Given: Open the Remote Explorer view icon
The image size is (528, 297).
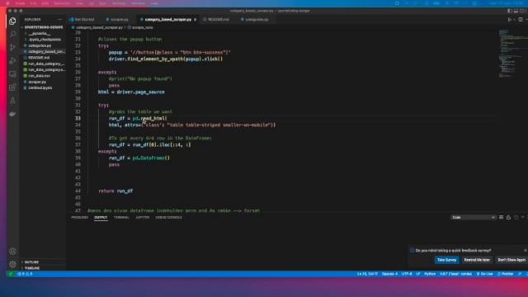Looking at the screenshot, I should (x=12, y=74).
